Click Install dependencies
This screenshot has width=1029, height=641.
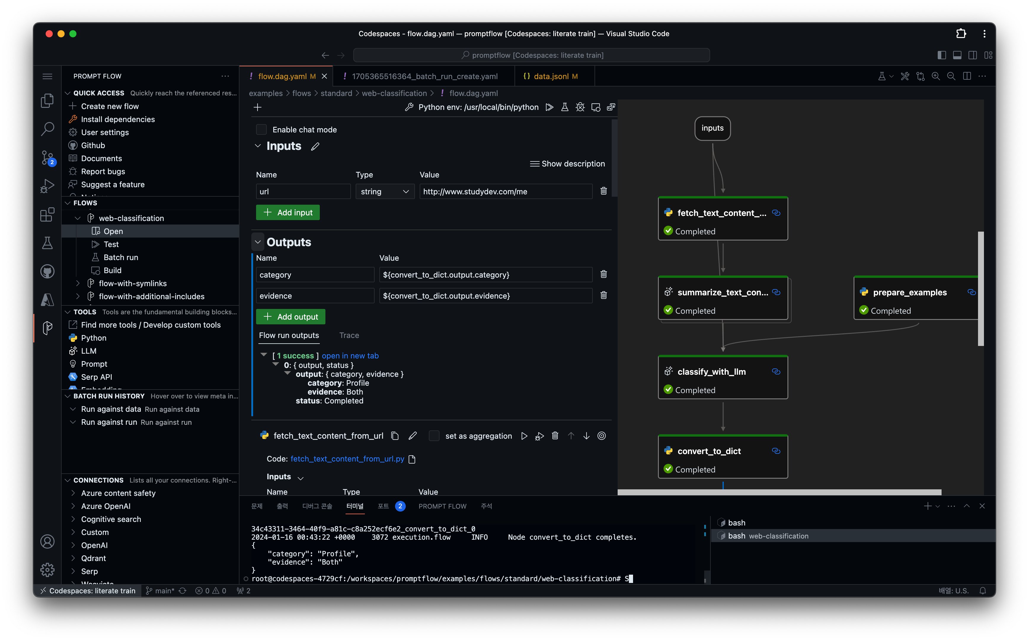tap(118, 120)
